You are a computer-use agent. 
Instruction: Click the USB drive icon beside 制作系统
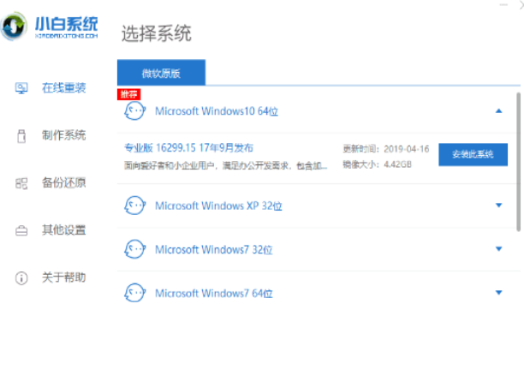(22, 135)
